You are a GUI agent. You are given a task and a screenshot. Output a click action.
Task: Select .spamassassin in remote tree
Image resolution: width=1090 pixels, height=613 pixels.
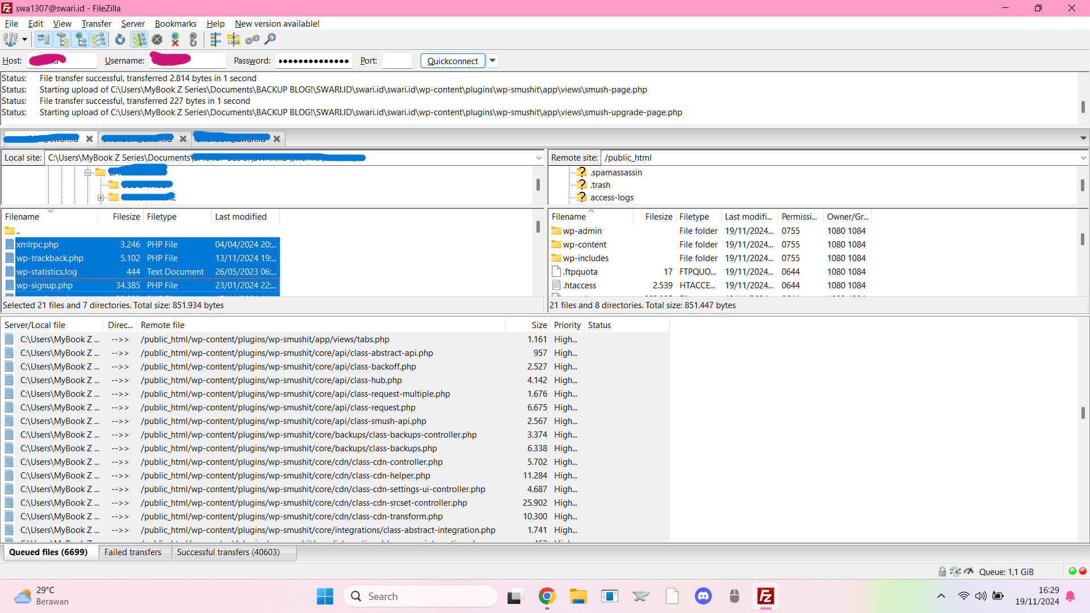click(616, 173)
